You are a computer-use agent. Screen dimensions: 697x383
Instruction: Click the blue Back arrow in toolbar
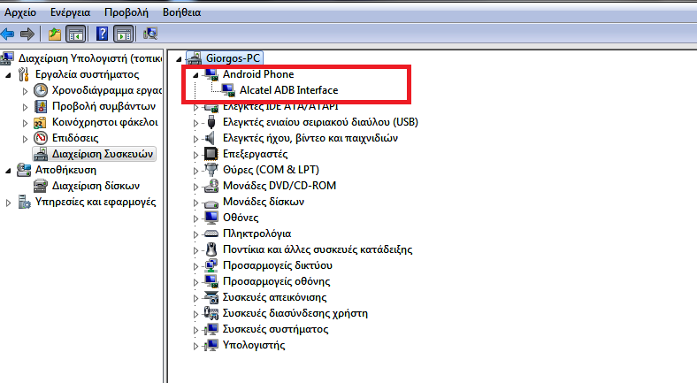pyautogui.click(x=8, y=34)
